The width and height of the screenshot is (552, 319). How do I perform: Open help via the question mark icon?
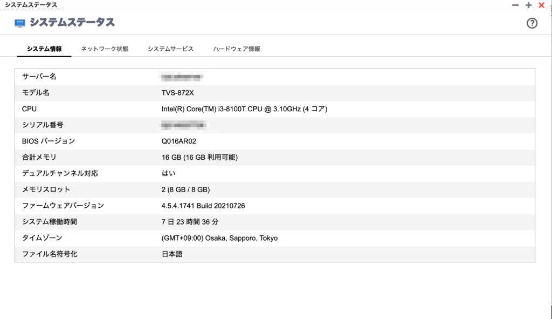click(532, 23)
